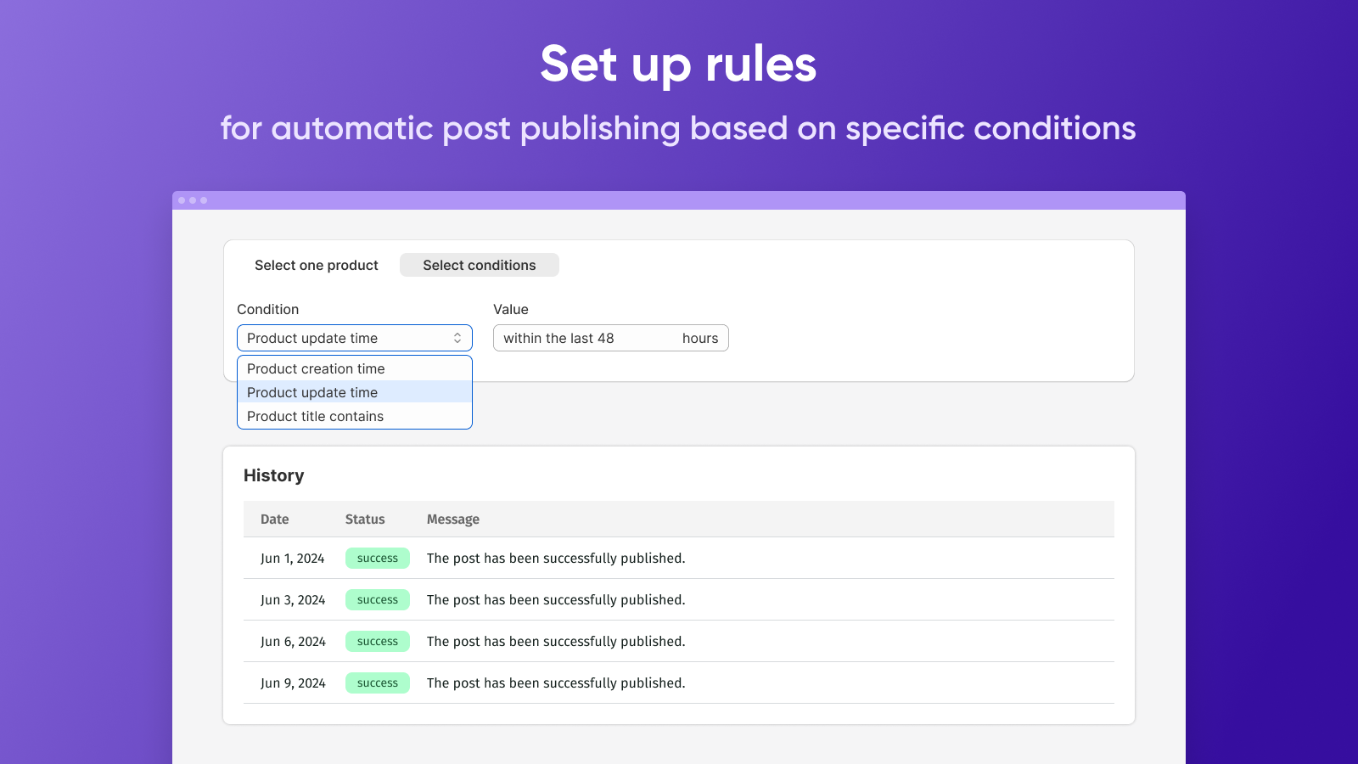Click the up-down stepper on Condition dropdown
Image resolution: width=1358 pixels, height=764 pixels.
[x=458, y=338]
